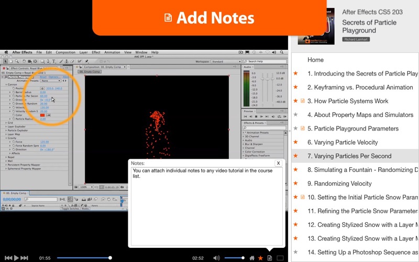Open the Home entry in course list
Viewport: 419px width, 262px height.
click(315, 60)
